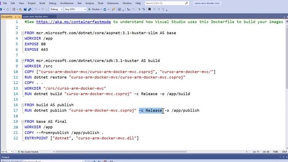
Task: Click the Save icon
Action: click(25, 9)
